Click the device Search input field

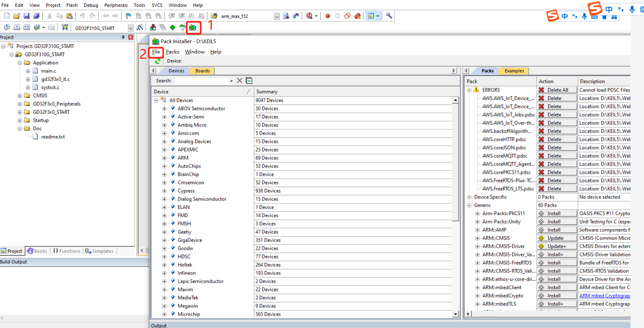(x=201, y=81)
